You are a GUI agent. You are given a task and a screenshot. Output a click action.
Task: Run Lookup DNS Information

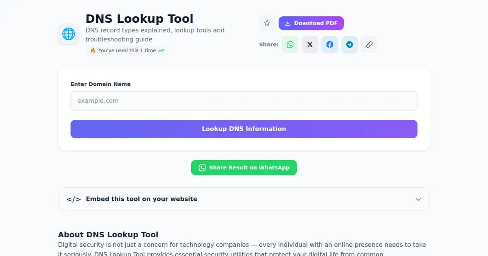[x=244, y=129]
